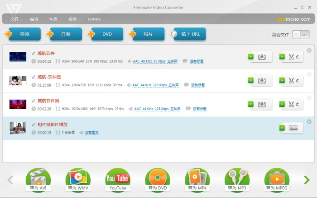Screen dimensions: 317x198
Task: Open subtitle dropdown 没有标题 for 威航软件
Action: point(197,61)
